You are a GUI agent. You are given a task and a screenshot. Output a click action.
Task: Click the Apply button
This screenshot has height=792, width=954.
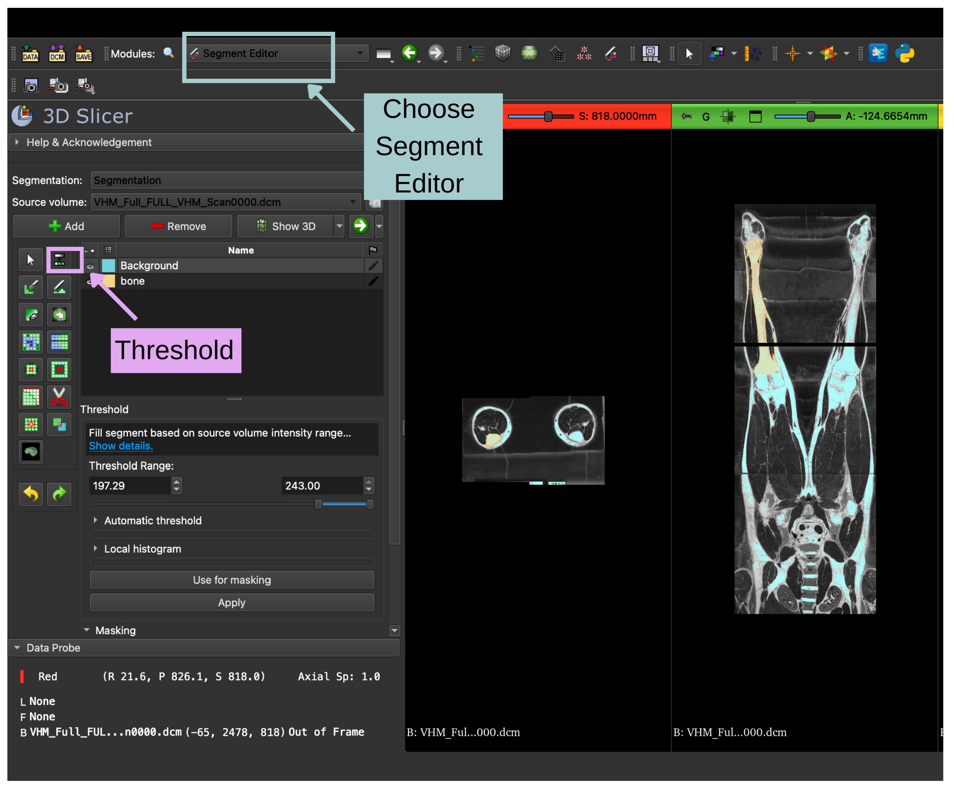pos(232,602)
